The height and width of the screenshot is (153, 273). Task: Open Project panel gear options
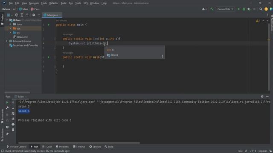click(x=34, y=15)
